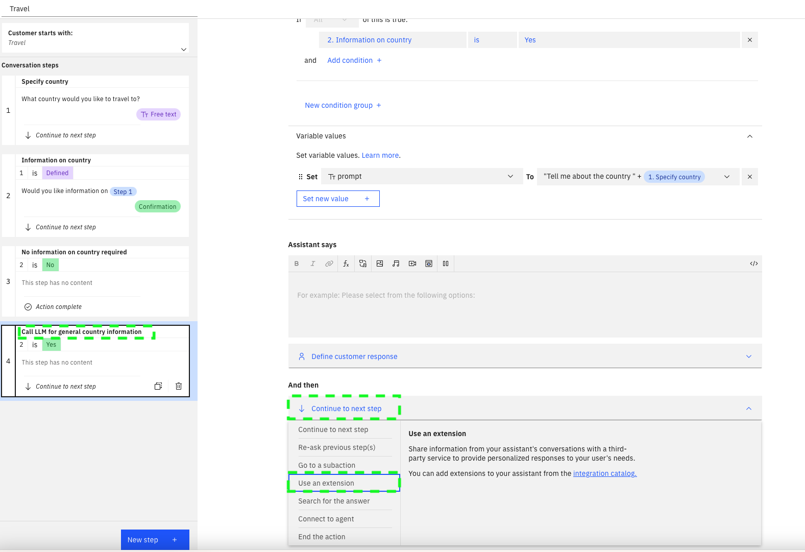Select Re-ask previous step(s) option
The width and height of the screenshot is (805, 552).
[345, 447]
